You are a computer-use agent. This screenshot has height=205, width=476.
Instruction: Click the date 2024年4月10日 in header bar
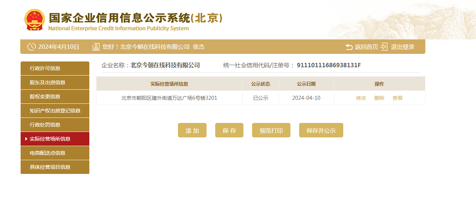(59, 47)
